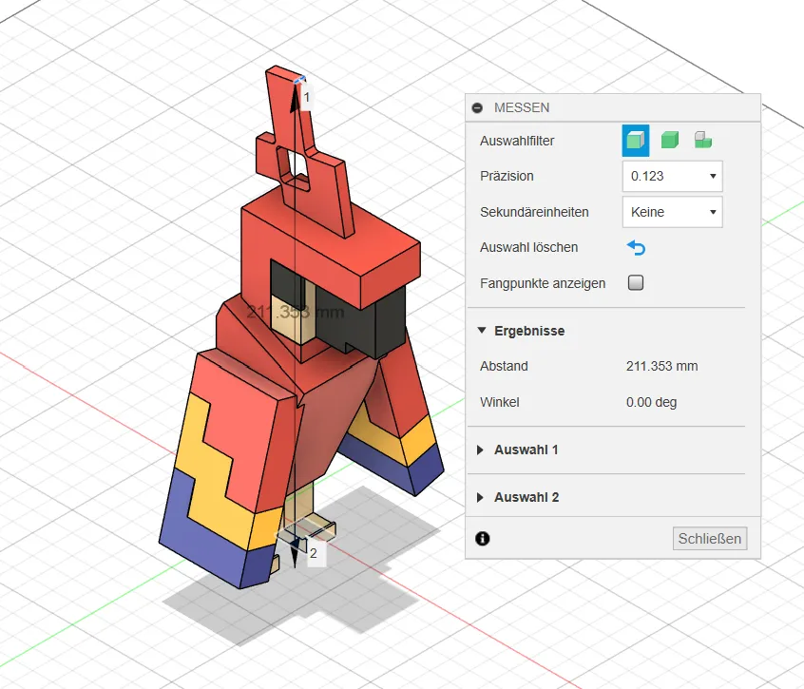Click the MESSEN dialog title

tap(522, 107)
